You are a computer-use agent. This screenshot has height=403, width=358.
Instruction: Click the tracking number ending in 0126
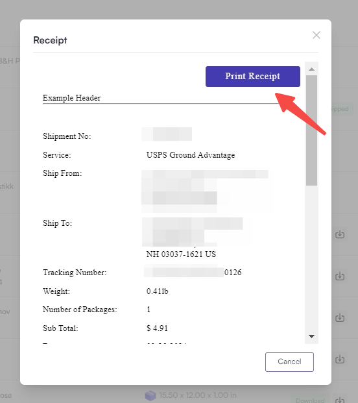[193, 272]
